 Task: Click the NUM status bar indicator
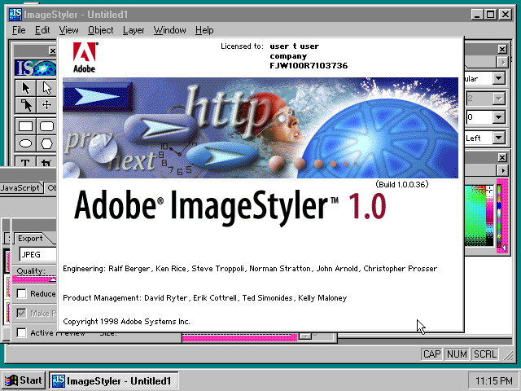click(x=457, y=354)
